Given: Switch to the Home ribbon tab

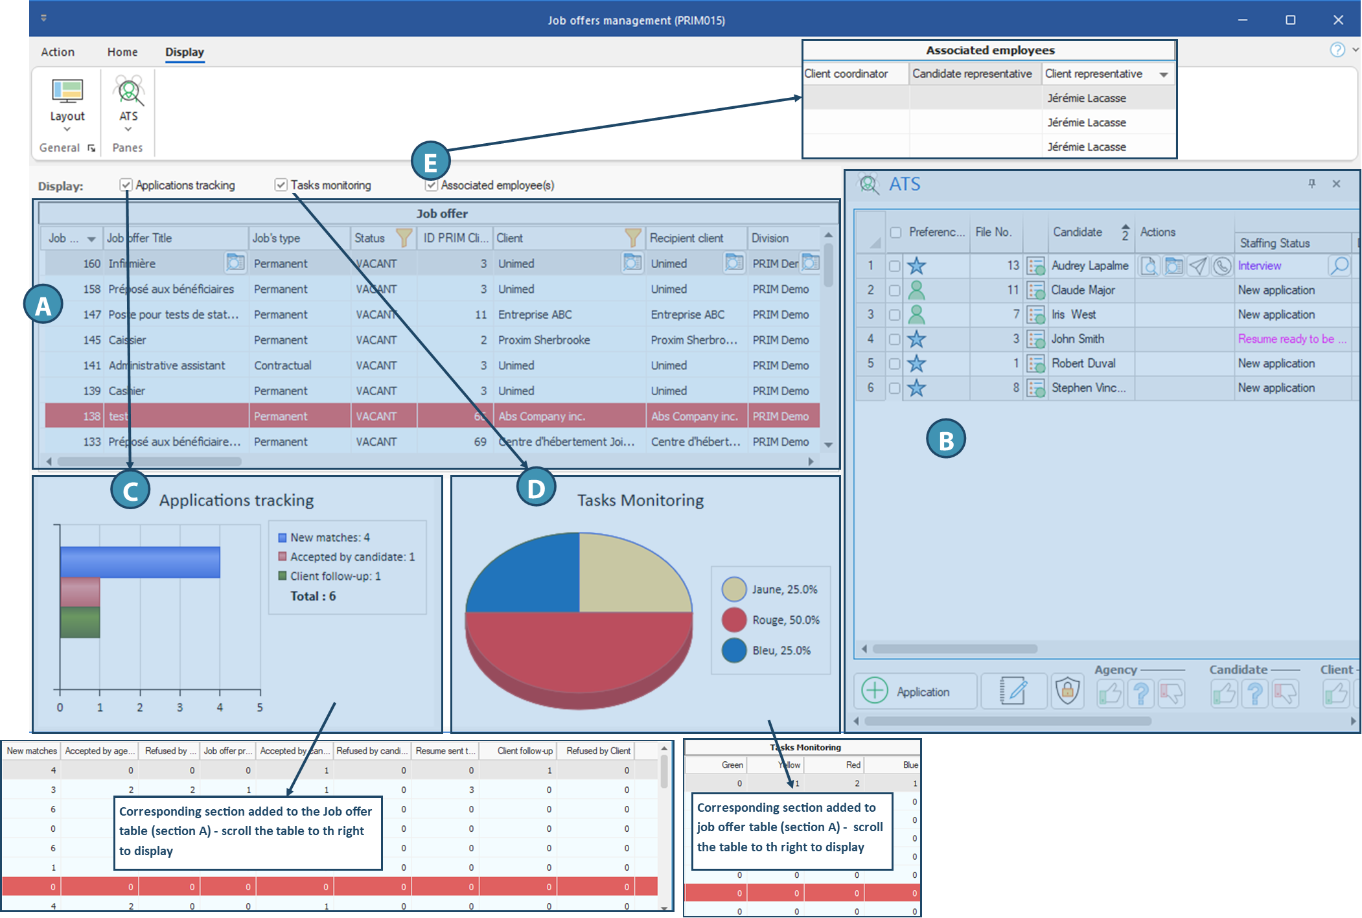Looking at the screenshot, I should [122, 52].
